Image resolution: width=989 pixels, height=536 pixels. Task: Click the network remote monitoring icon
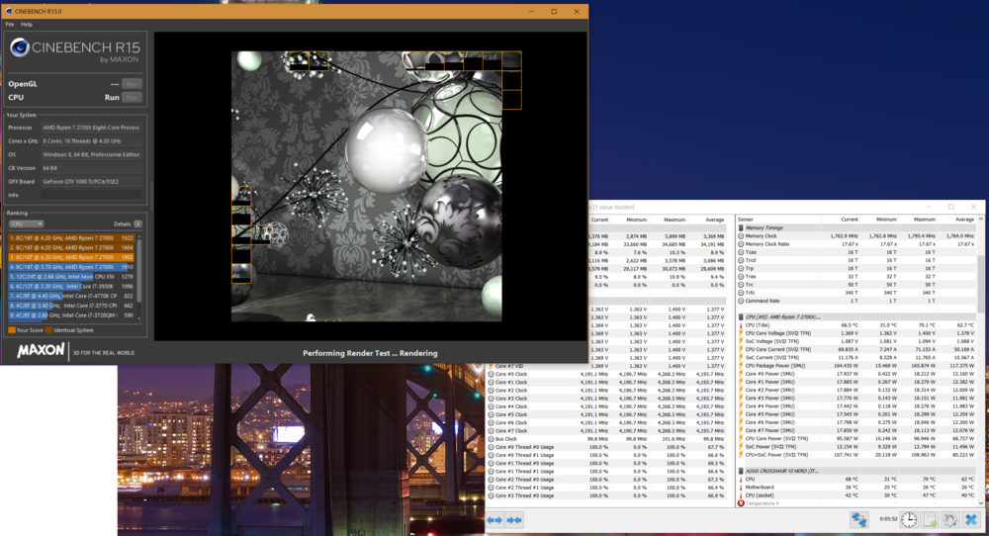click(859, 520)
